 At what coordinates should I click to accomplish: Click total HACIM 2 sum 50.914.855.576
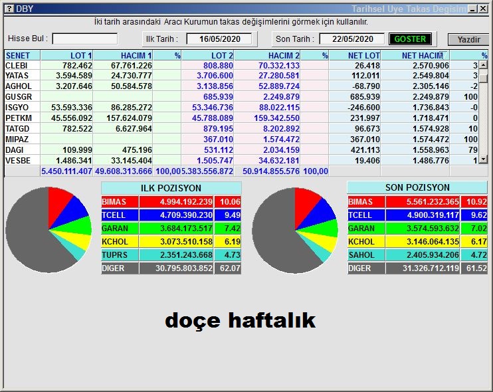271,171
